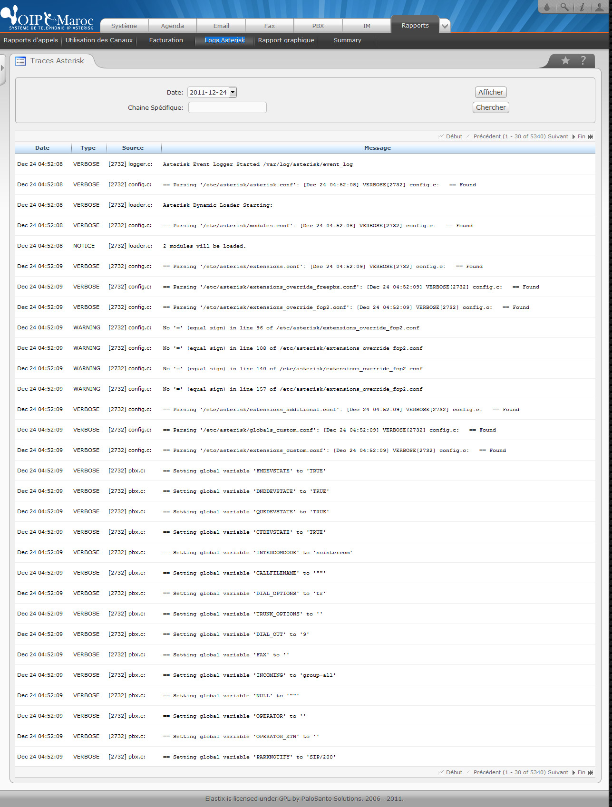This screenshot has width=612, height=807.
Task: Expand more tabs chevron next to Rapports
Action: (x=445, y=26)
